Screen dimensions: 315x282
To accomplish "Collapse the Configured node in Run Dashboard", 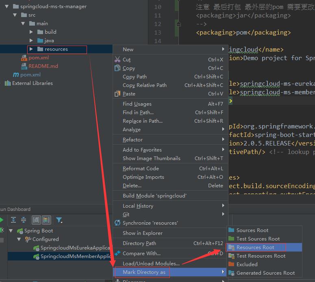I will tap(19, 239).
